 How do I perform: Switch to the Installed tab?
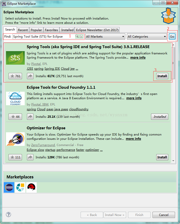(67, 30)
